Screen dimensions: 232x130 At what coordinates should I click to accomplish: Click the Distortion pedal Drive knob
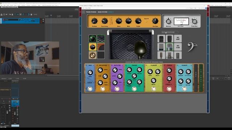(x=100, y=70)
